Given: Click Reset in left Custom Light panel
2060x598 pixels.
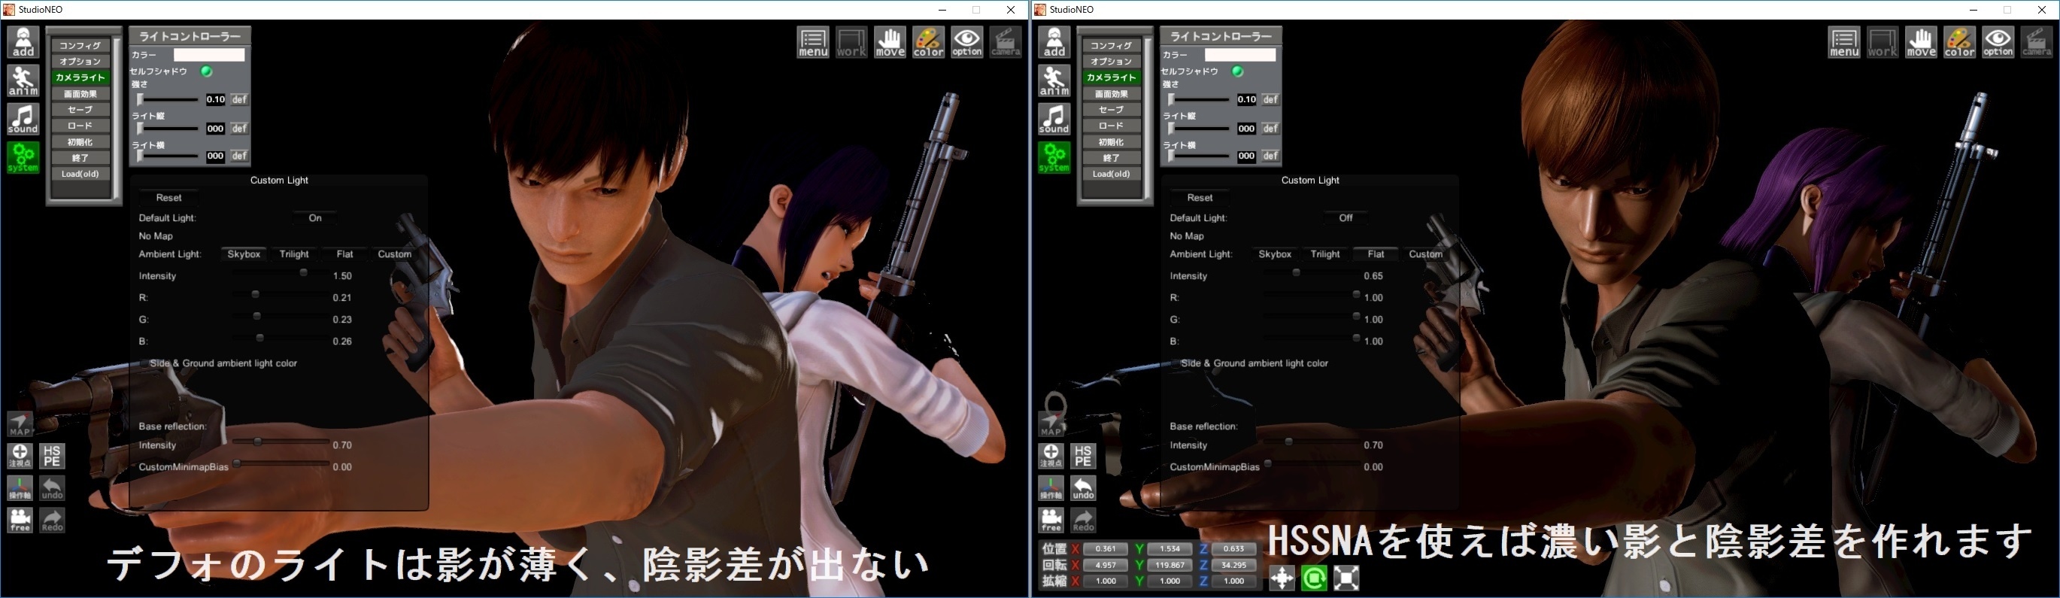Looking at the screenshot, I should (168, 198).
